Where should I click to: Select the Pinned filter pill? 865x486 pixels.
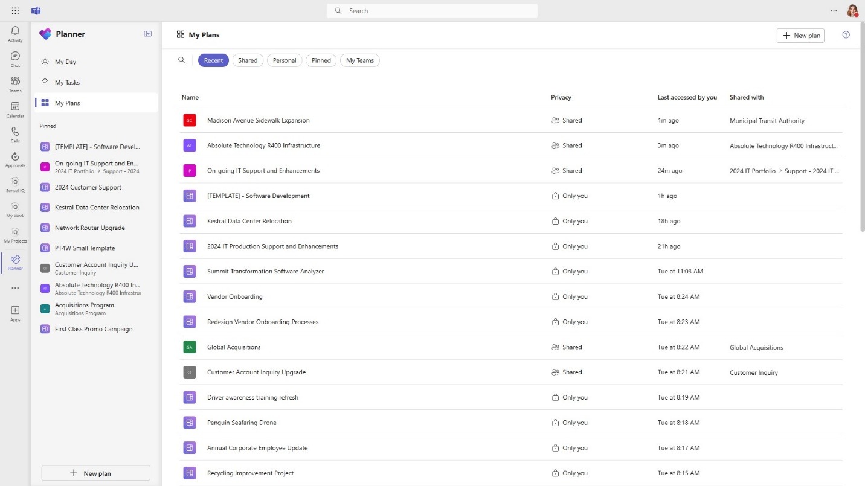[x=321, y=60]
